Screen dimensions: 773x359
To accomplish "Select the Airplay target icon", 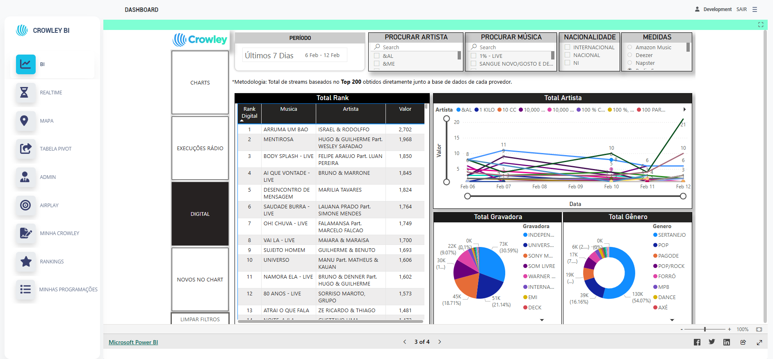I will point(25,205).
